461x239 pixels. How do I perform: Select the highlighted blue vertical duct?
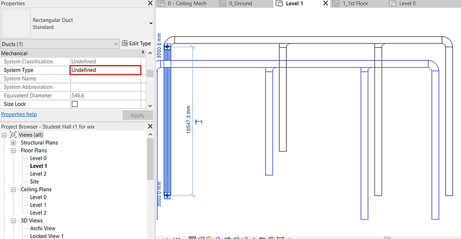(167, 121)
